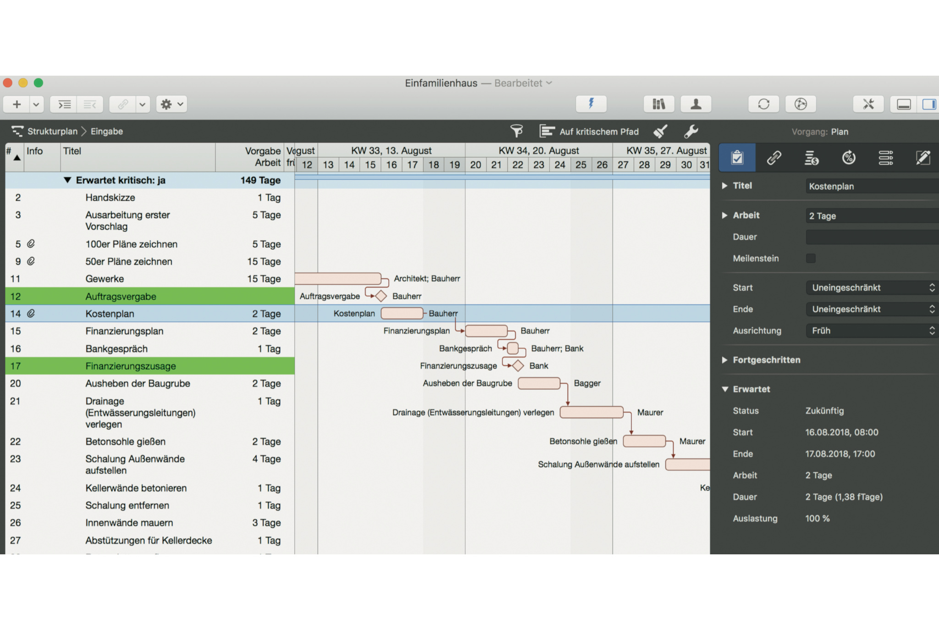Click the indent task toolbar button
Image resolution: width=939 pixels, height=630 pixels.
(64, 105)
